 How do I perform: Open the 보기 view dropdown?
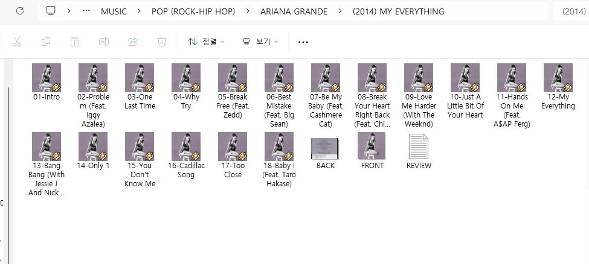[x=260, y=42]
